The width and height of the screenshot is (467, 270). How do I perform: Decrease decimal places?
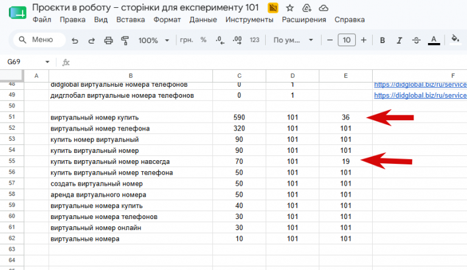[x=220, y=40]
